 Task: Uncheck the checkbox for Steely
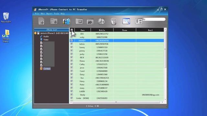tap(71, 94)
